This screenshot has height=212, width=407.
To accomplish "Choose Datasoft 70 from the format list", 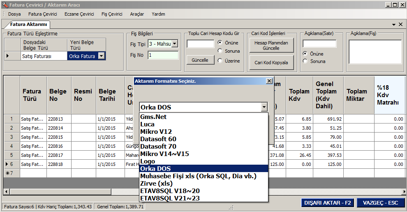I will click(204, 146).
